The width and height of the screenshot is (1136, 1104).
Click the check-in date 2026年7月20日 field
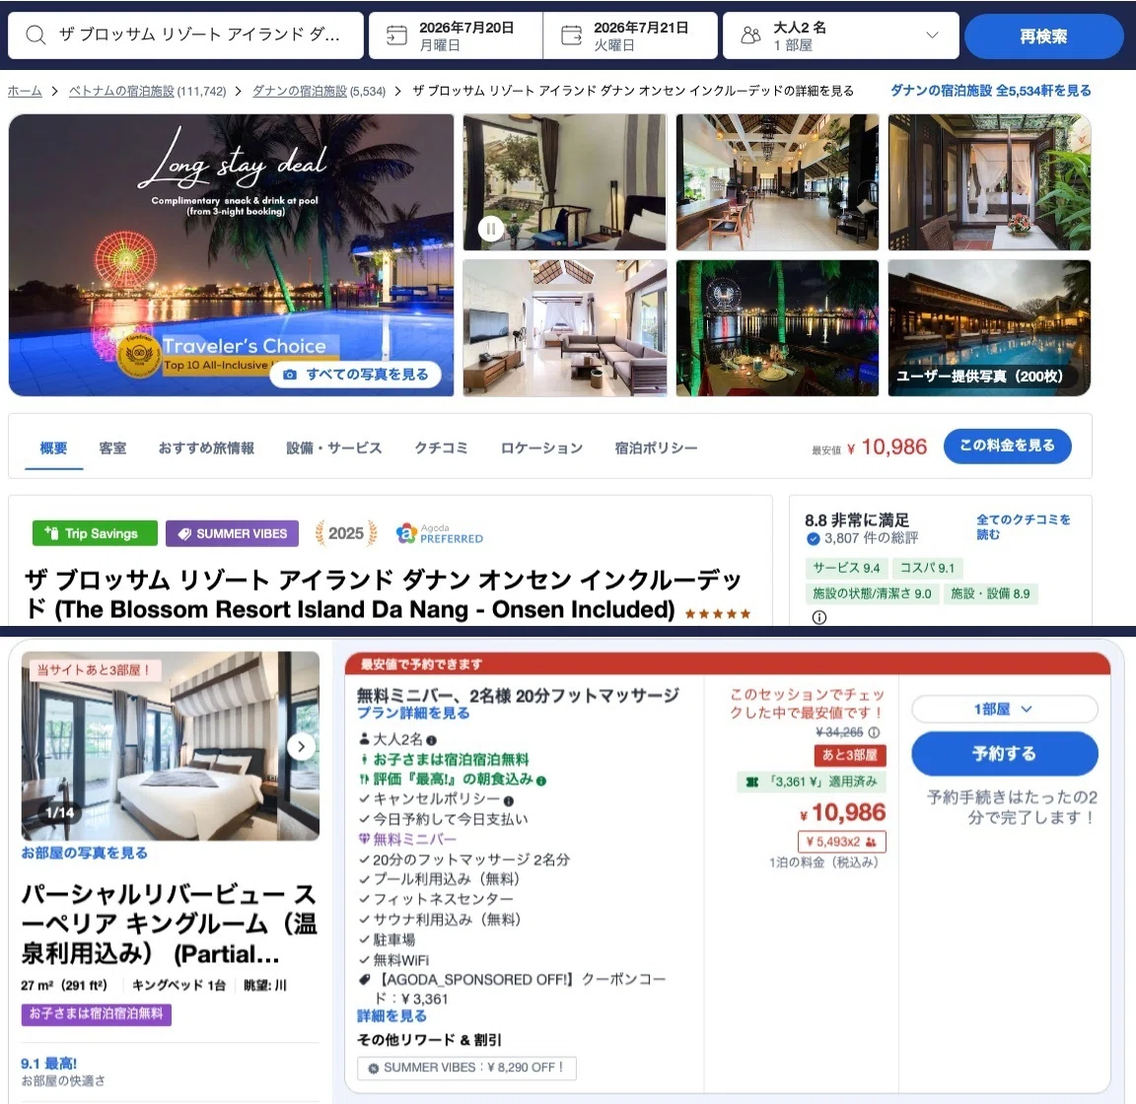456,35
